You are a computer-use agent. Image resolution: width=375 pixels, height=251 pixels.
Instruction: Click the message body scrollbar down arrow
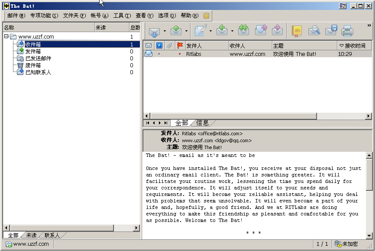(369, 236)
